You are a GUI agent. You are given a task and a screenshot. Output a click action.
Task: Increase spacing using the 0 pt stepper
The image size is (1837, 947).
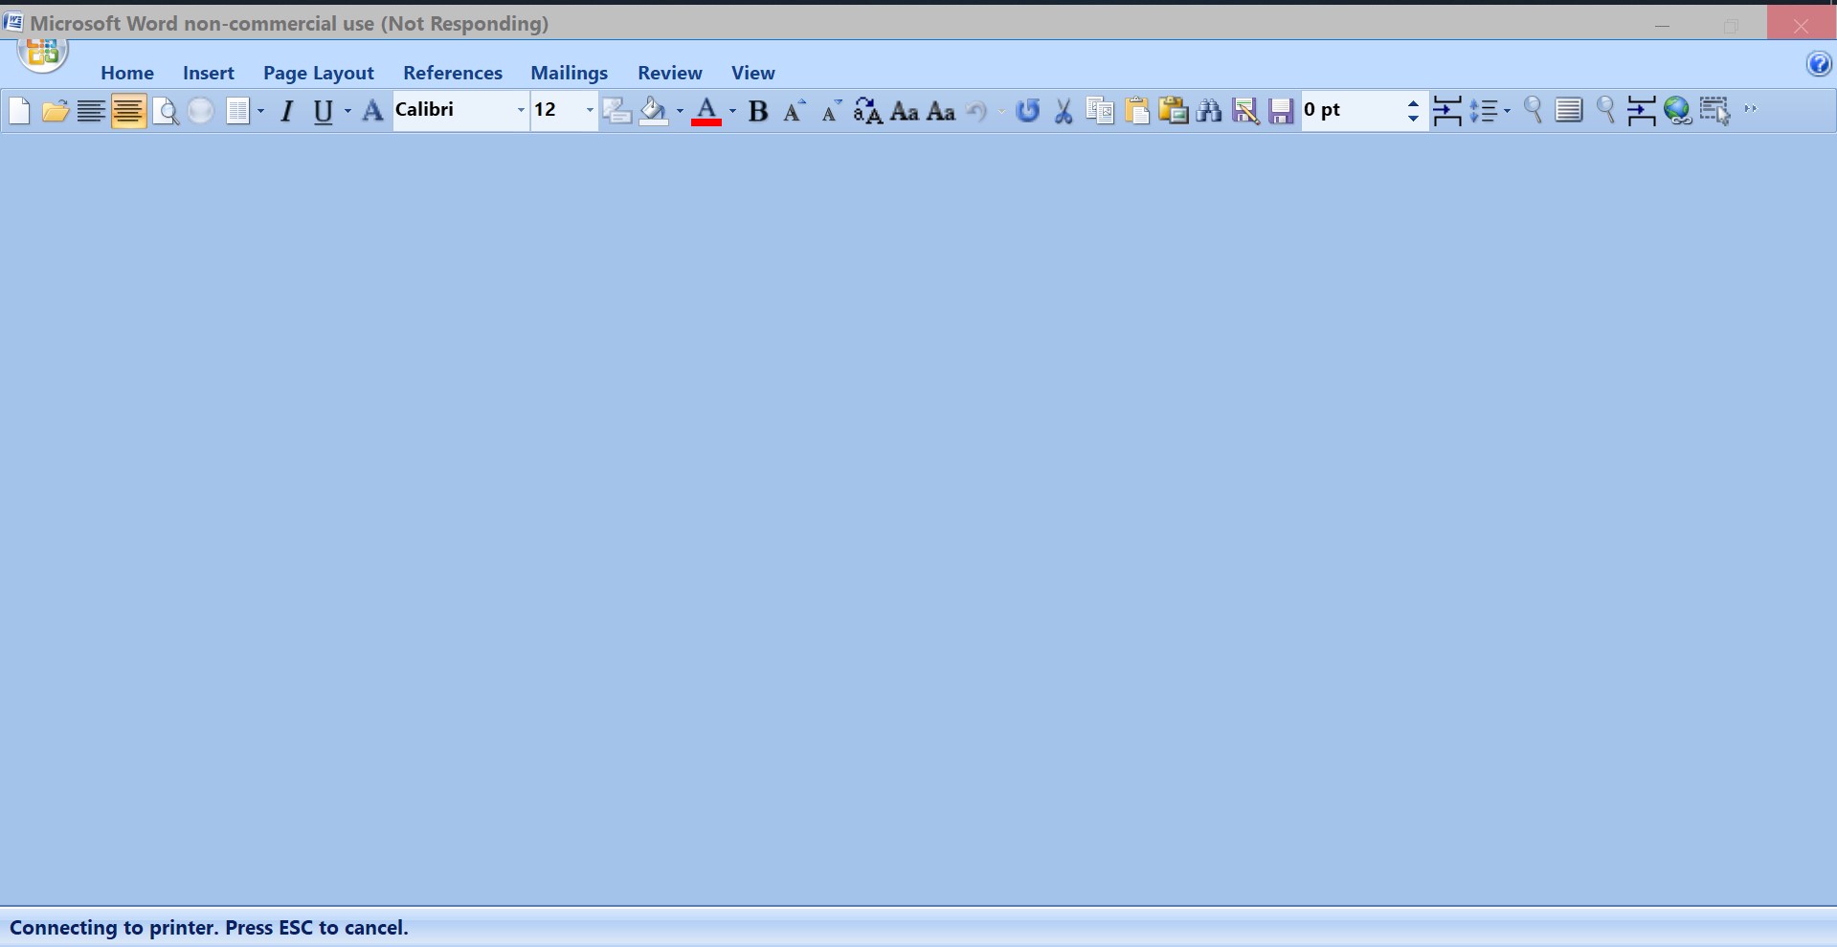tap(1414, 104)
